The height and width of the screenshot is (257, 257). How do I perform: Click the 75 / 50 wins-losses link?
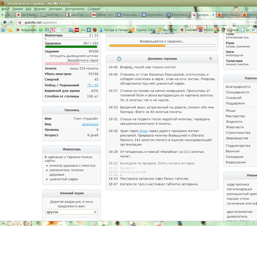pos(93,85)
